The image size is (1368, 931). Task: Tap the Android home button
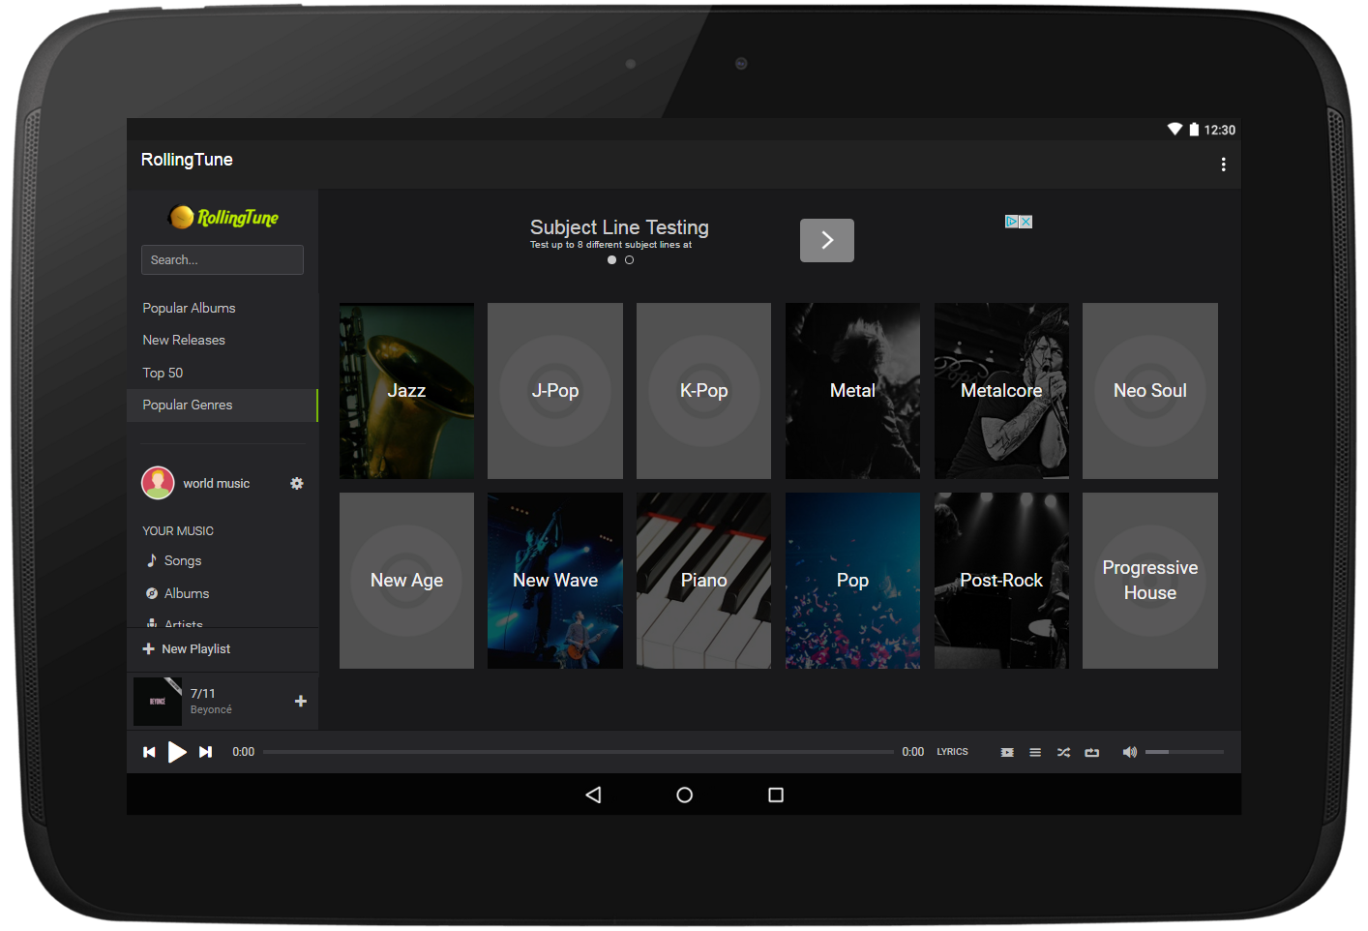(684, 795)
